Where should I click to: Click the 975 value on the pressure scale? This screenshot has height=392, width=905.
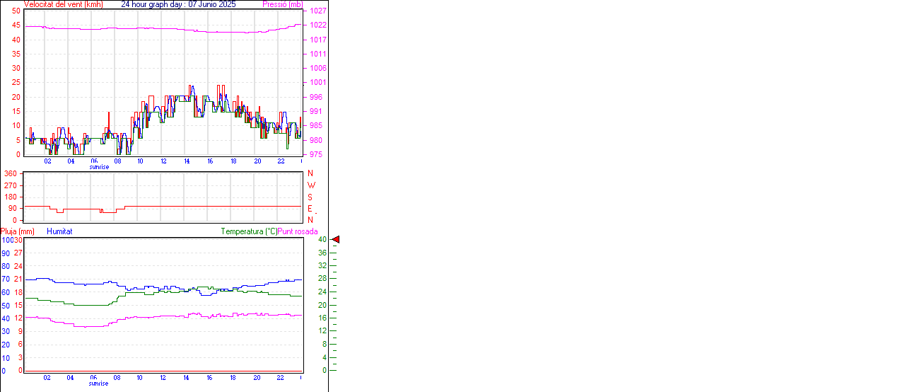click(x=317, y=154)
